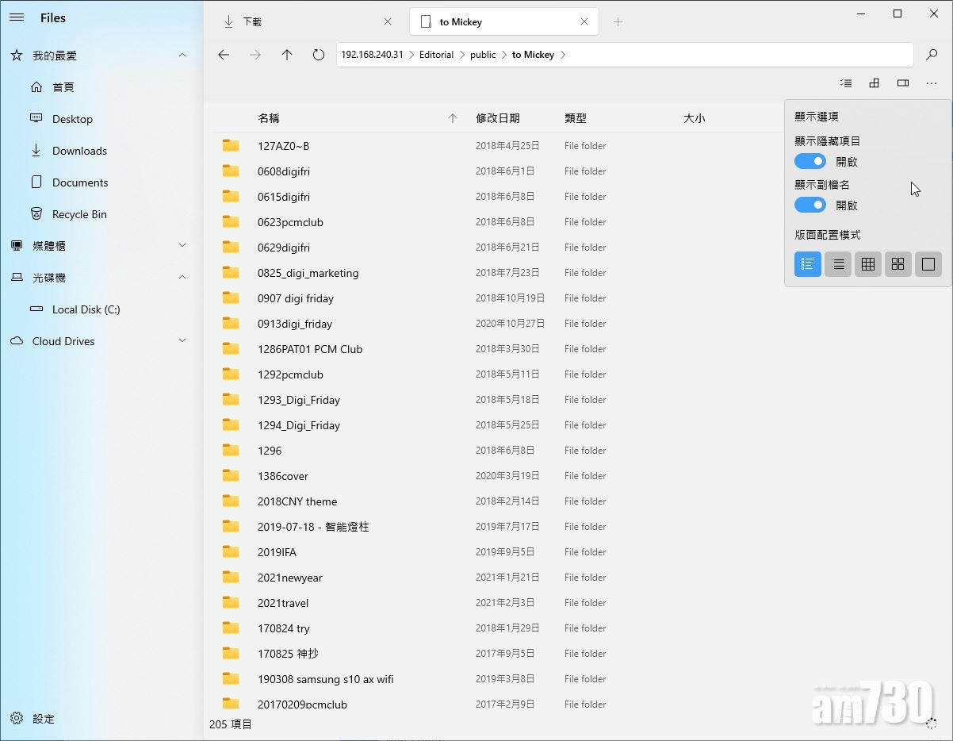Open the selection options toolbar icon
The image size is (953, 741).
coord(846,83)
